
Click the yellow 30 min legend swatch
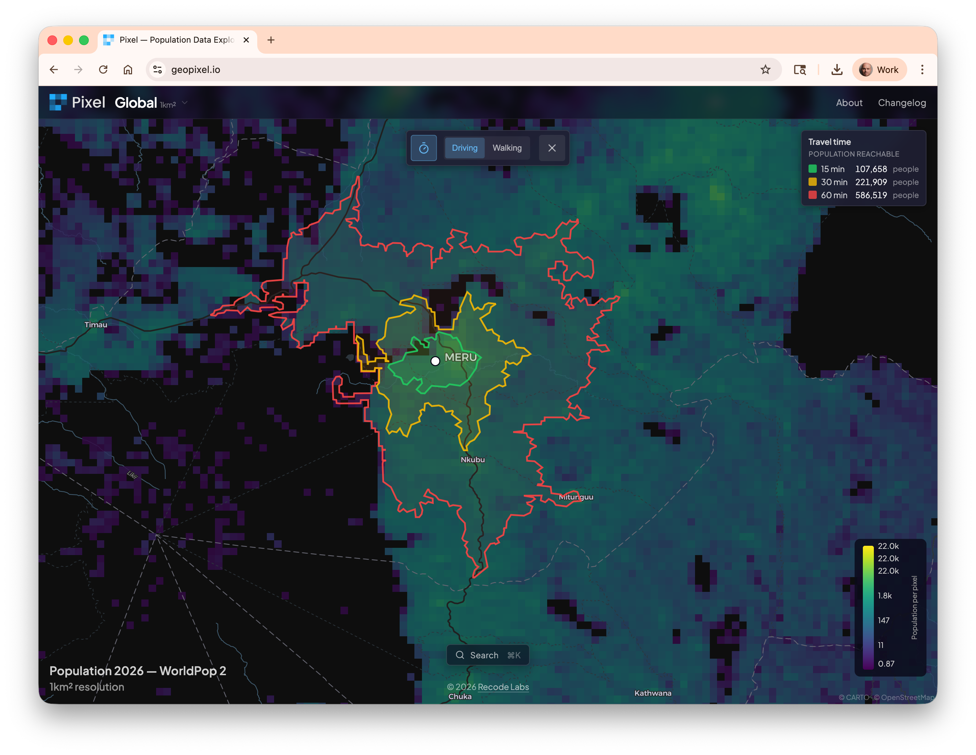(812, 182)
